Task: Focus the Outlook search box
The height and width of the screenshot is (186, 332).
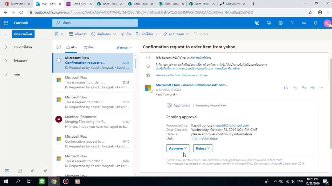Action: click(x=95, y=23)
